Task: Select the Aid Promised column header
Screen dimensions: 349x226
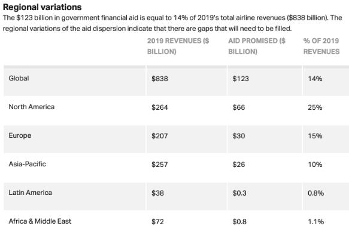Action: (x=257, y=46)
